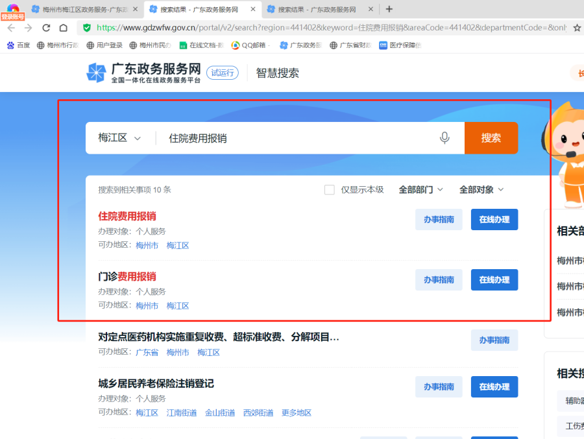
Task: Click the green security shield icon
Action: (87, 28)
